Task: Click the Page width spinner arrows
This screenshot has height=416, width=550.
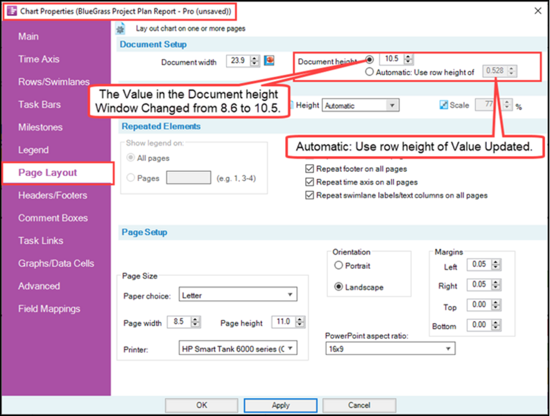Action: (x=196, y=322)
